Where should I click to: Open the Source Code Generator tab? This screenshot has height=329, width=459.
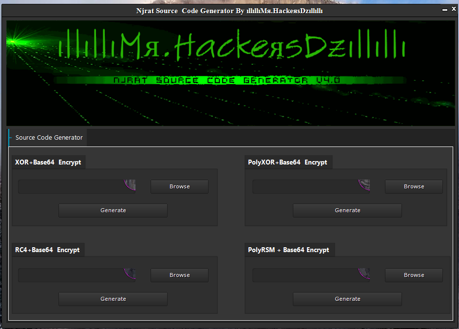(48, 137)
